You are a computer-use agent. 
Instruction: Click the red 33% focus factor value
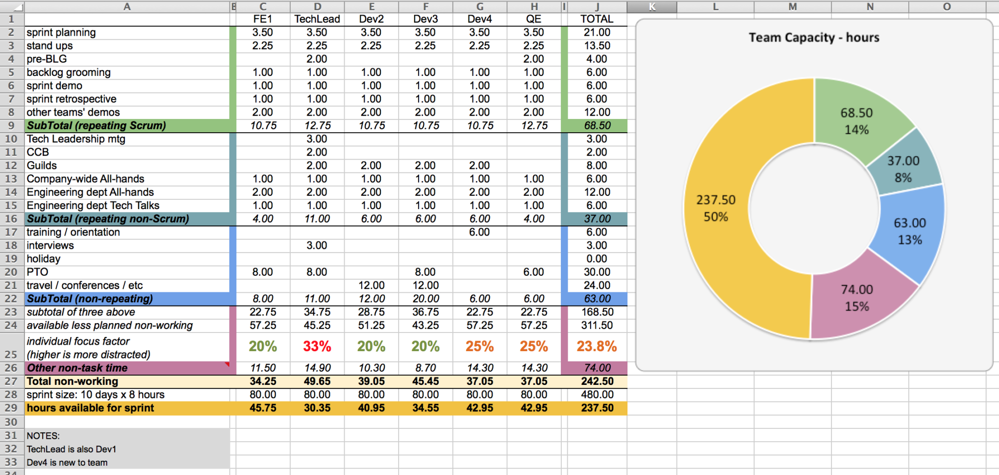317,346
